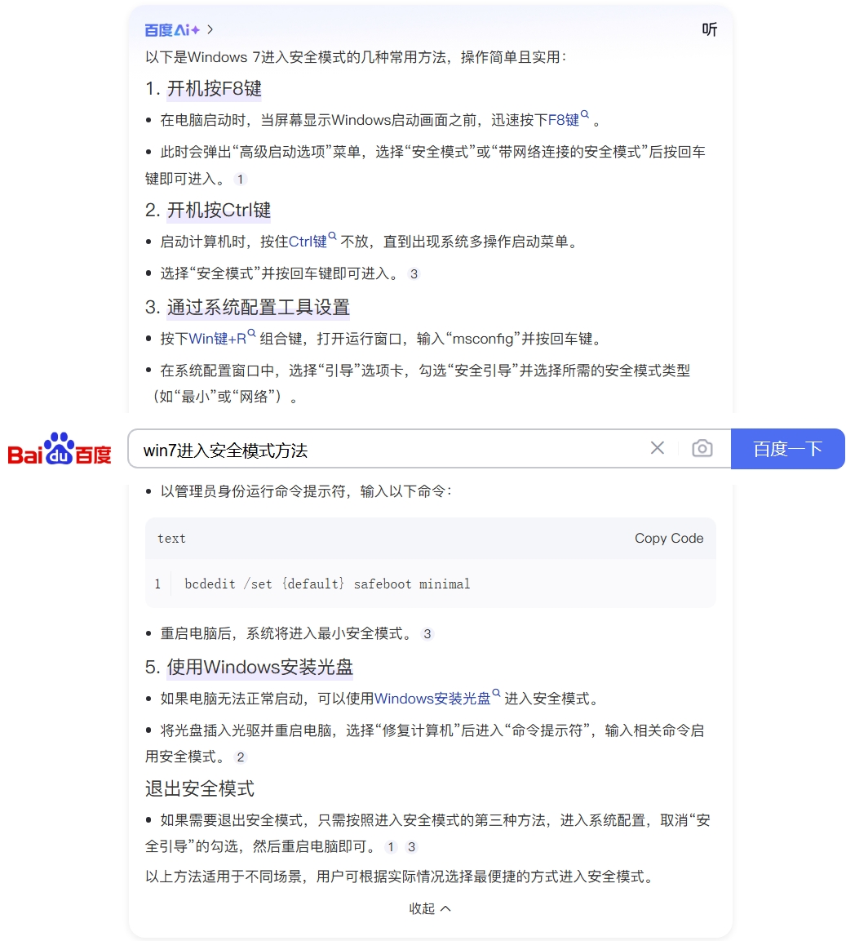Search icon next to F8键
846x941 pixels.
(x=585, y=114)
